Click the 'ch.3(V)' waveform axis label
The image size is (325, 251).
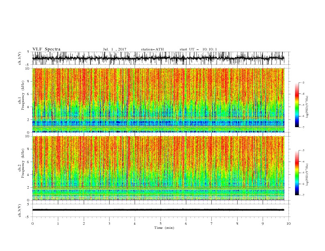[x=20, y=210]
